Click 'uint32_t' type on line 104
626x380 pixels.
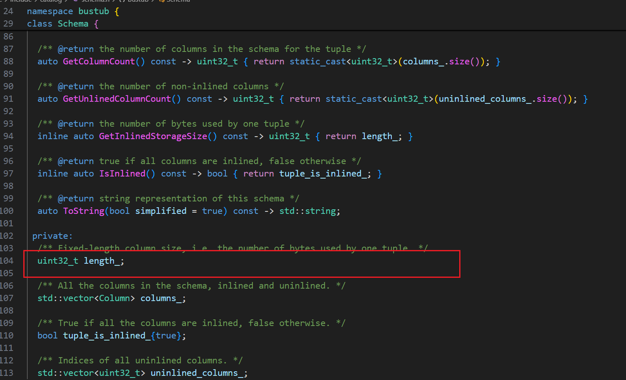pos(58,261)
